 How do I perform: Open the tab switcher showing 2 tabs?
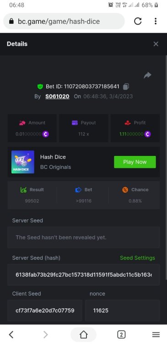point(121,334)
